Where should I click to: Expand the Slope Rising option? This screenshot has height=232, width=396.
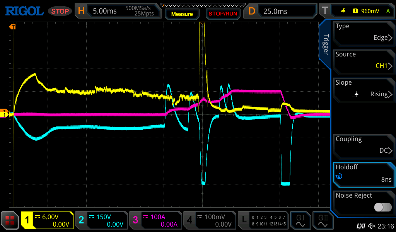click(x=364, y=89)
